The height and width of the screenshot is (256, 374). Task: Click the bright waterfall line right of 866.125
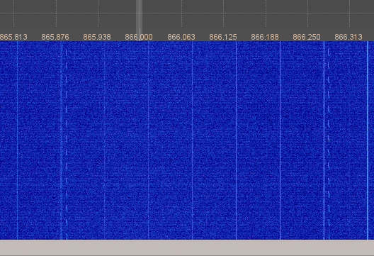236,140
